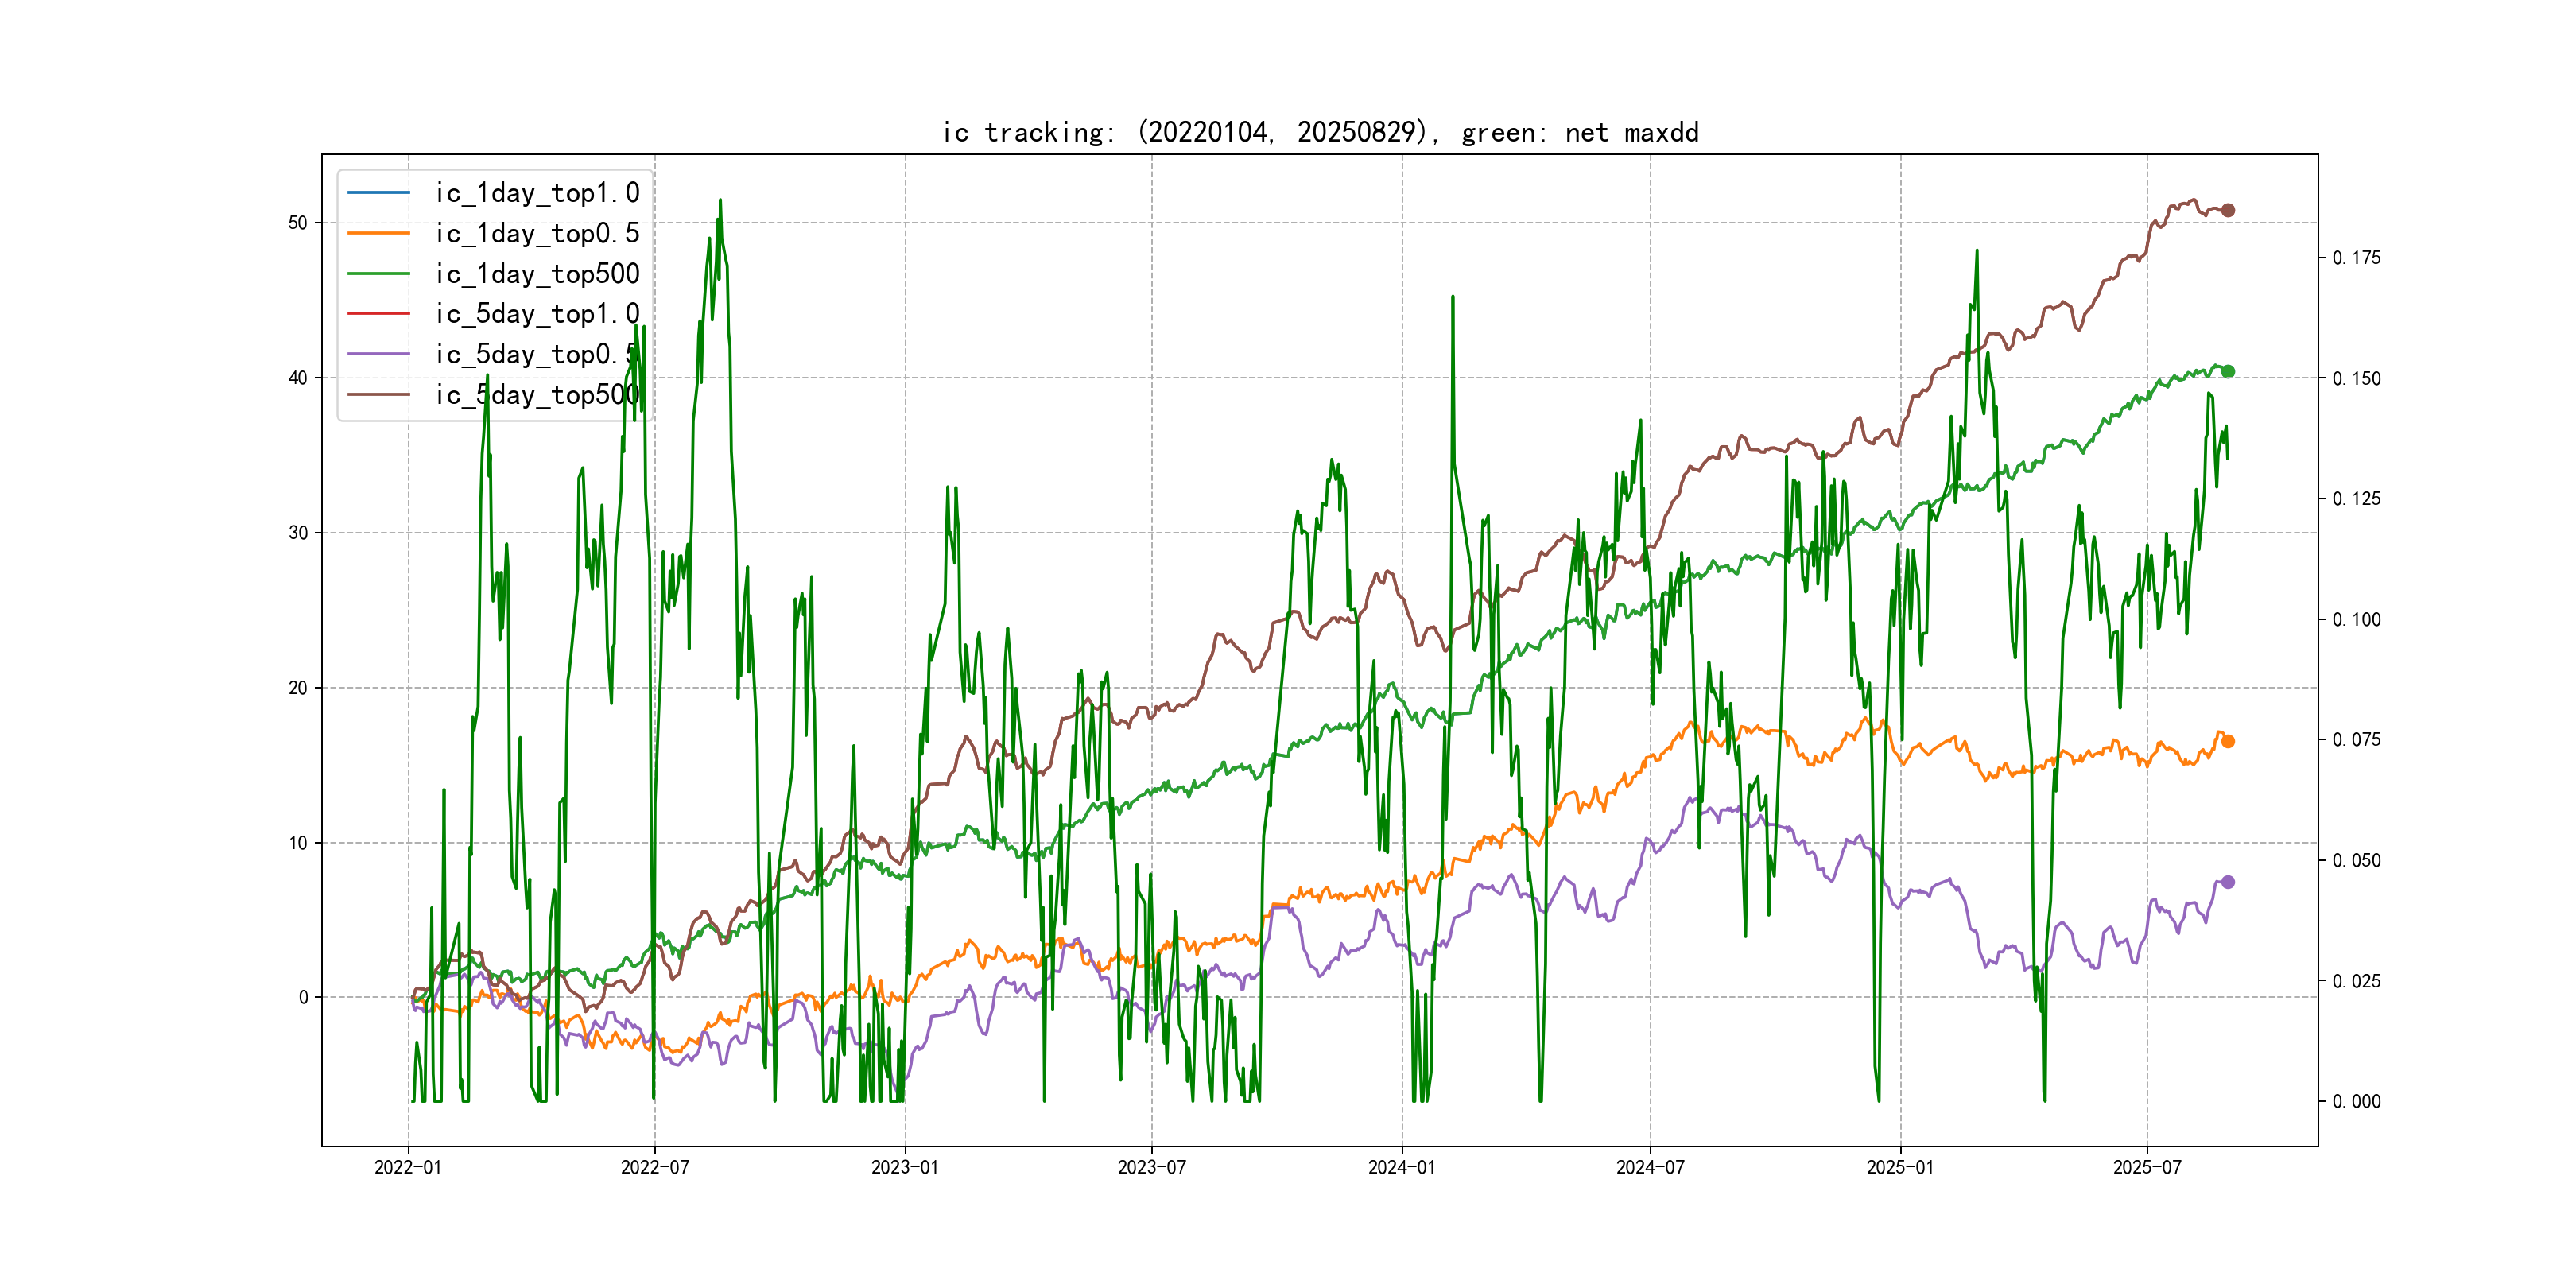Click the 50 left y-axis label
This screenshot has height=1288, width=2576.
coord(297,223)
